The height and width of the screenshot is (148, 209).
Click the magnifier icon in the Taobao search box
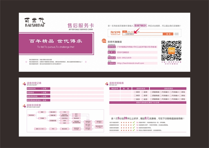pos(124,34)
